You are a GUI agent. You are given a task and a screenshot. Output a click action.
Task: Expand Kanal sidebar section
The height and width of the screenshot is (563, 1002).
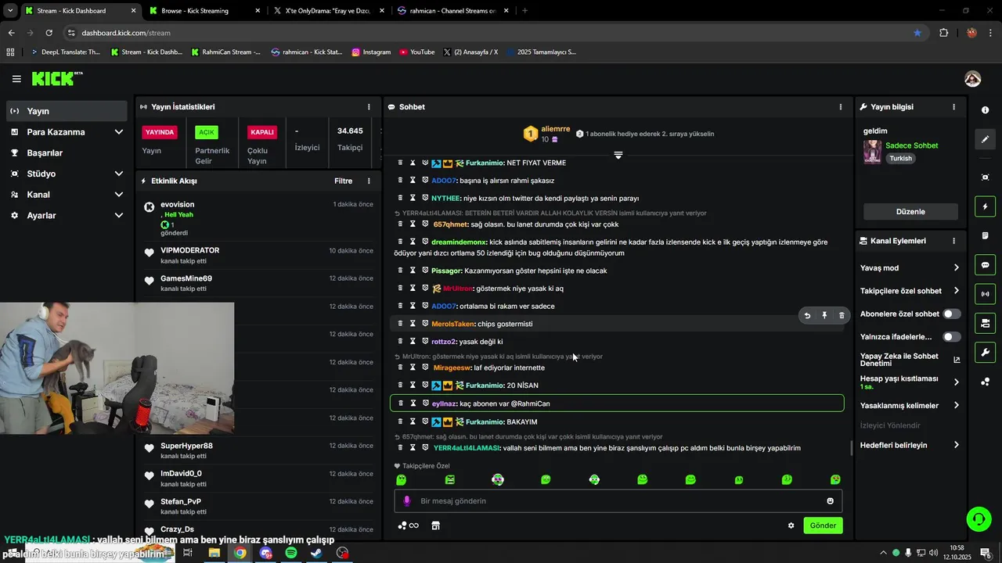67,195
